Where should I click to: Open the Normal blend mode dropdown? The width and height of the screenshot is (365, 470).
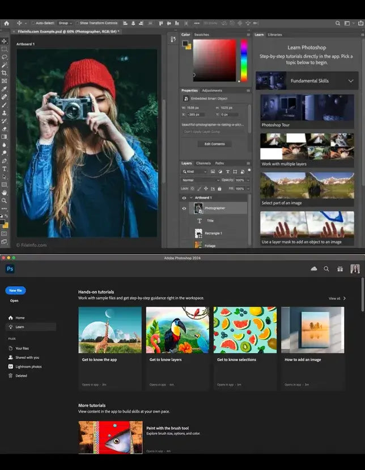coord(200,180)
